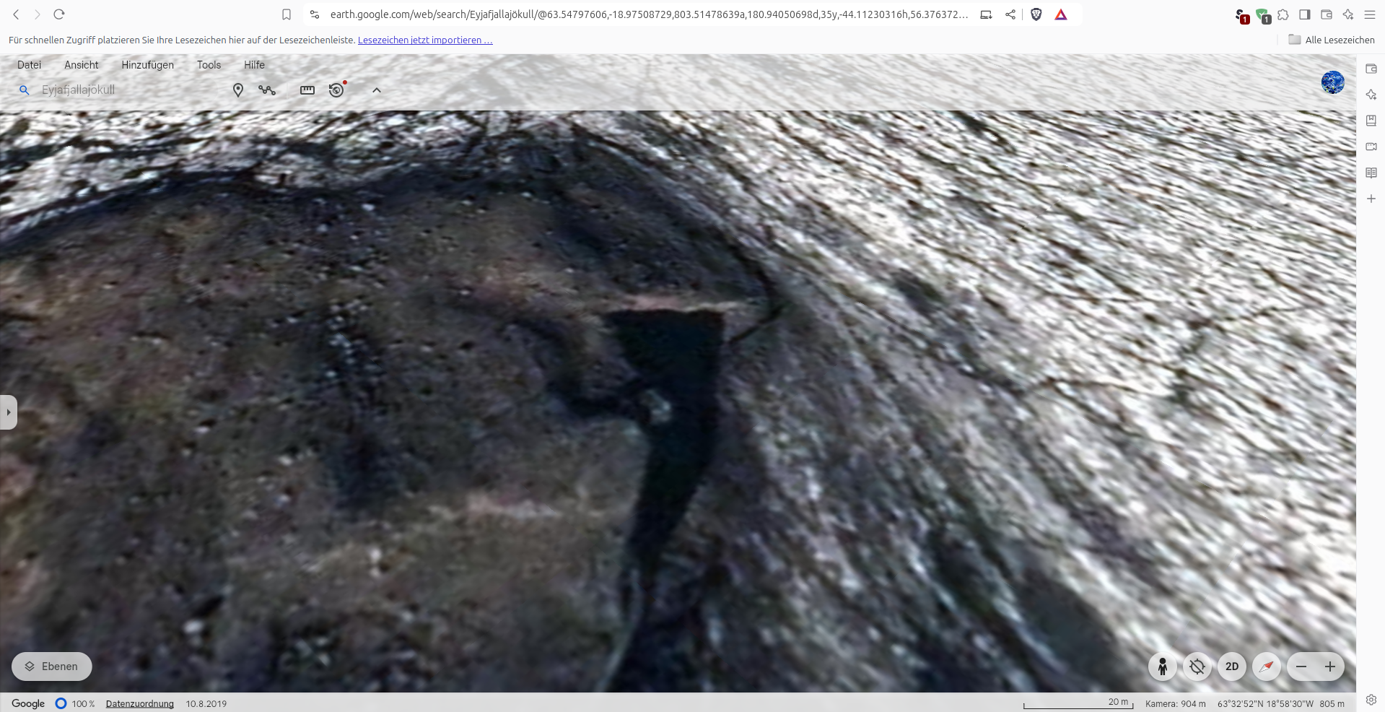Open Brave Wallet in toolbar
1385x712 pixels.
1327,14
